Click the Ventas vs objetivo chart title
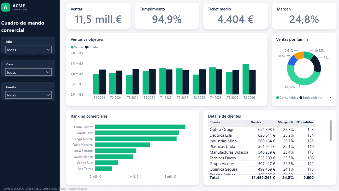339x191 pixels. [87, 39]
